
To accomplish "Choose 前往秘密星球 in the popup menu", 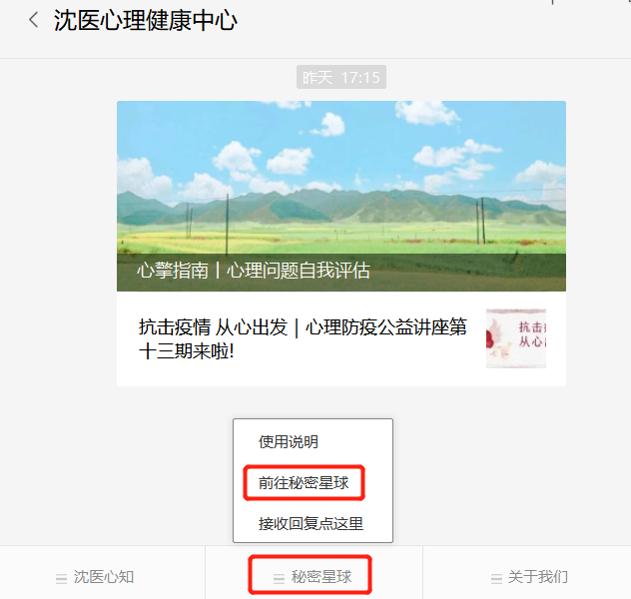I will pyautogui.click(x=304, y=483).
